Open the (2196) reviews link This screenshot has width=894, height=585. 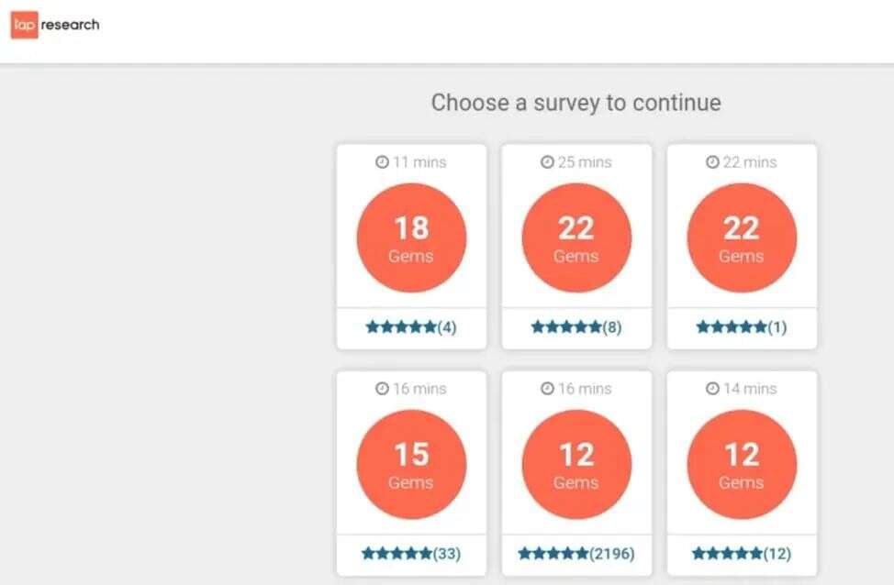(612, 554)
